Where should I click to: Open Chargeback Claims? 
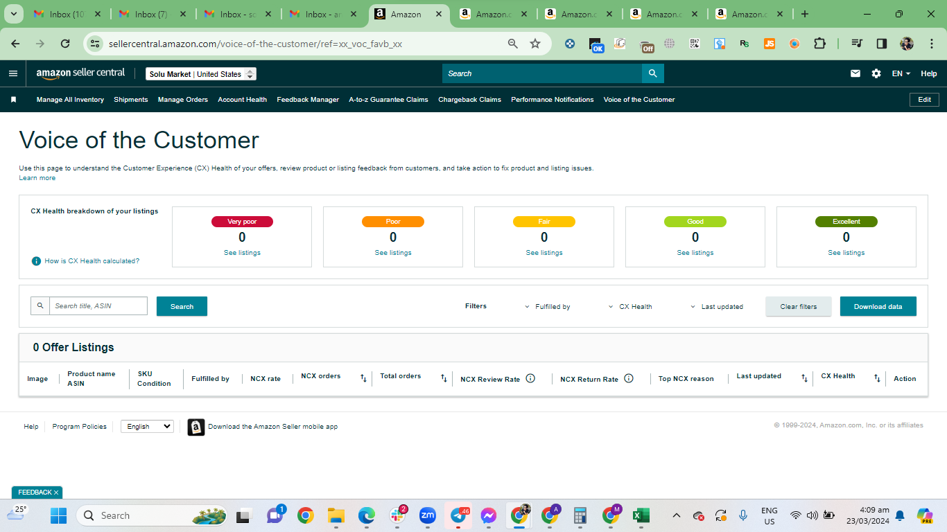[469, 100]
